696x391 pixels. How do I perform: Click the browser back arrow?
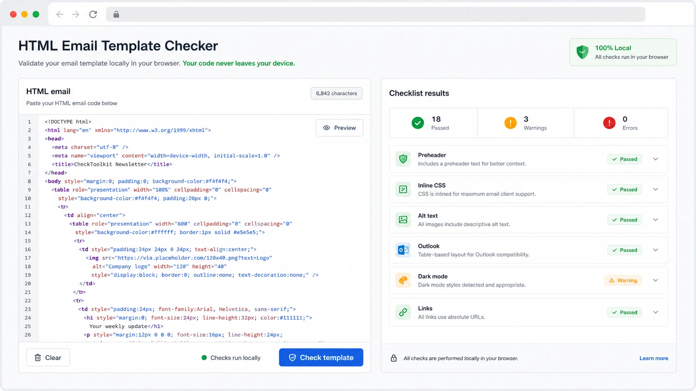pyautogui.click(x=60, y=14)
